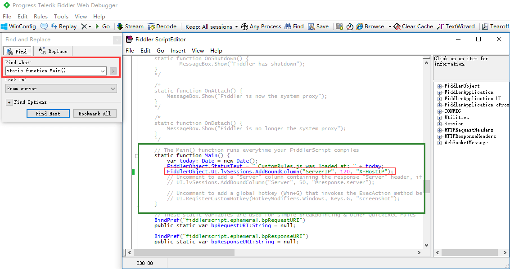Click the Fiddler ScriptEditor title icon
The height and width of the screenshot is (269, 510).
(130, 39)
